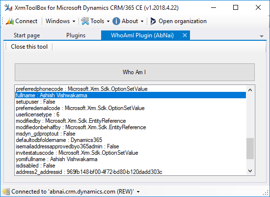Select the modifiedby EntityReference row

pyautogui.click(x=131, y=121)
